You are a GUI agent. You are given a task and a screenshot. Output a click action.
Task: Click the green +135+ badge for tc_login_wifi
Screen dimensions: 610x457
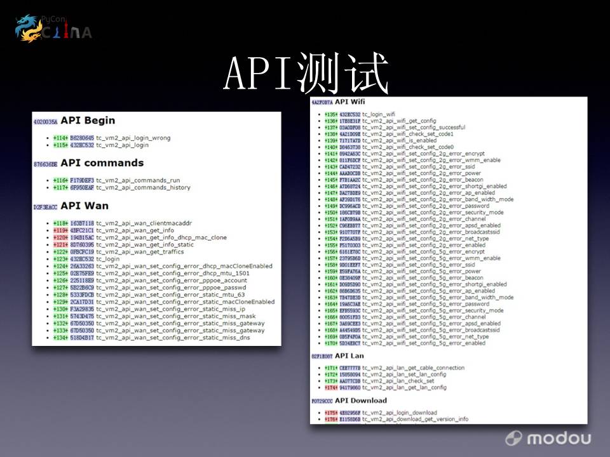click(x=332, y=114)
